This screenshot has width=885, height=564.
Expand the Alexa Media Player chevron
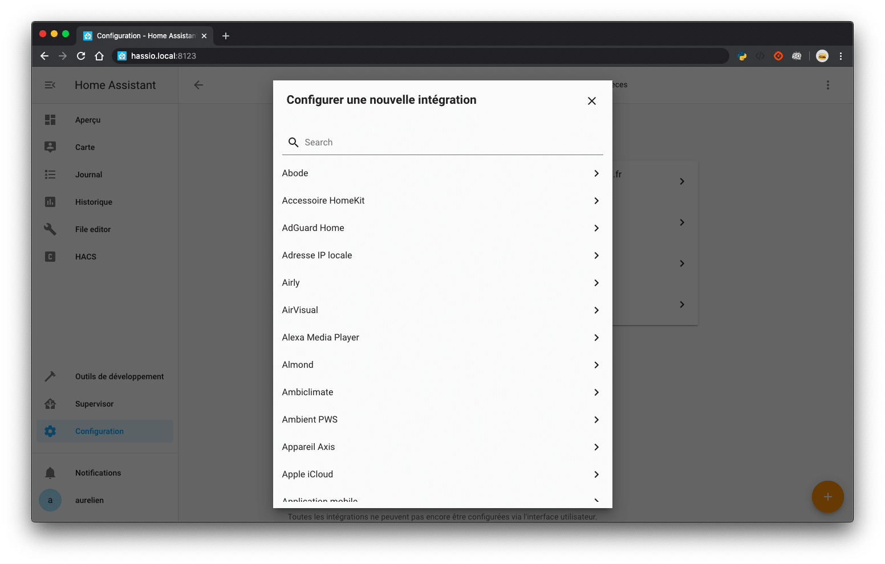[x=596, y=338]
